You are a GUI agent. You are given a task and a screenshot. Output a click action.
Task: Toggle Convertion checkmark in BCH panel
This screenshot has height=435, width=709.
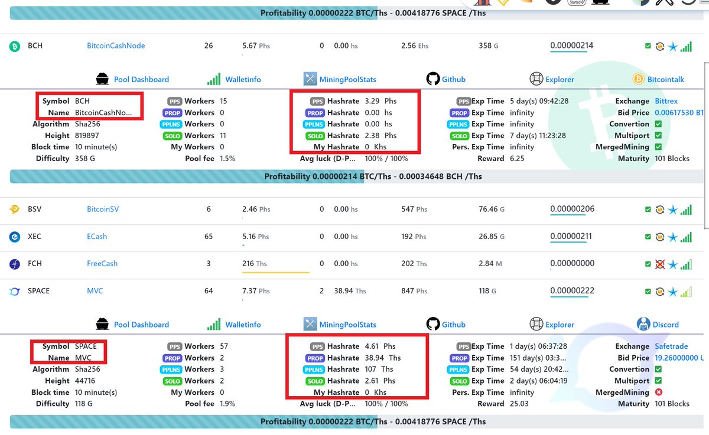658,124
